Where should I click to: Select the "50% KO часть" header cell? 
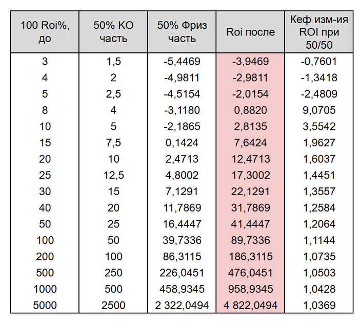(113, 32)
